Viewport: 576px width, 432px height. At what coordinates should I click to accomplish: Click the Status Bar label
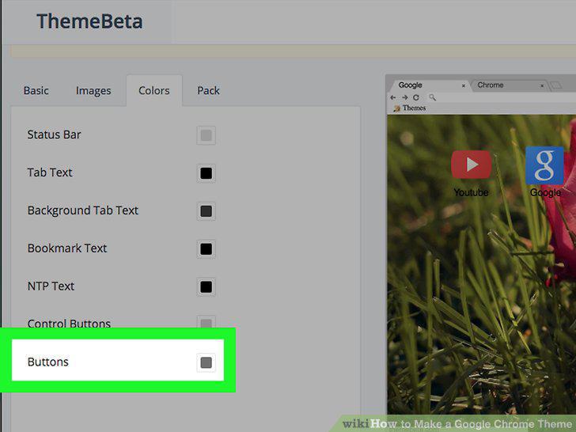coord(54,135)
